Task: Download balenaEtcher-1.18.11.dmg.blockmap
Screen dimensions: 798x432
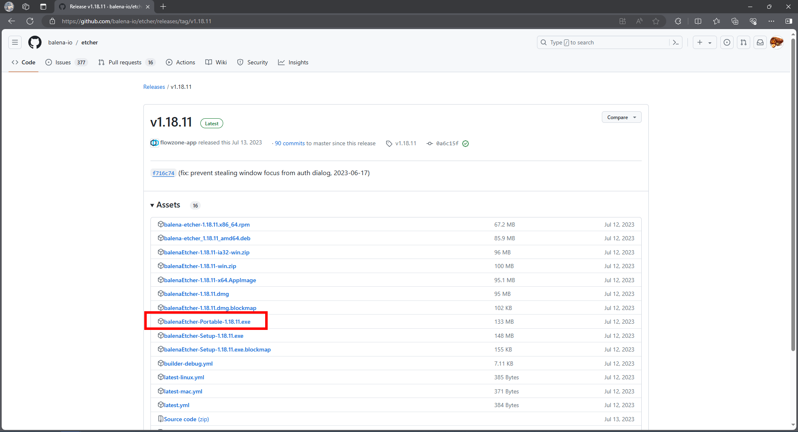Action: pyautogui.click(x=210, y=308)
